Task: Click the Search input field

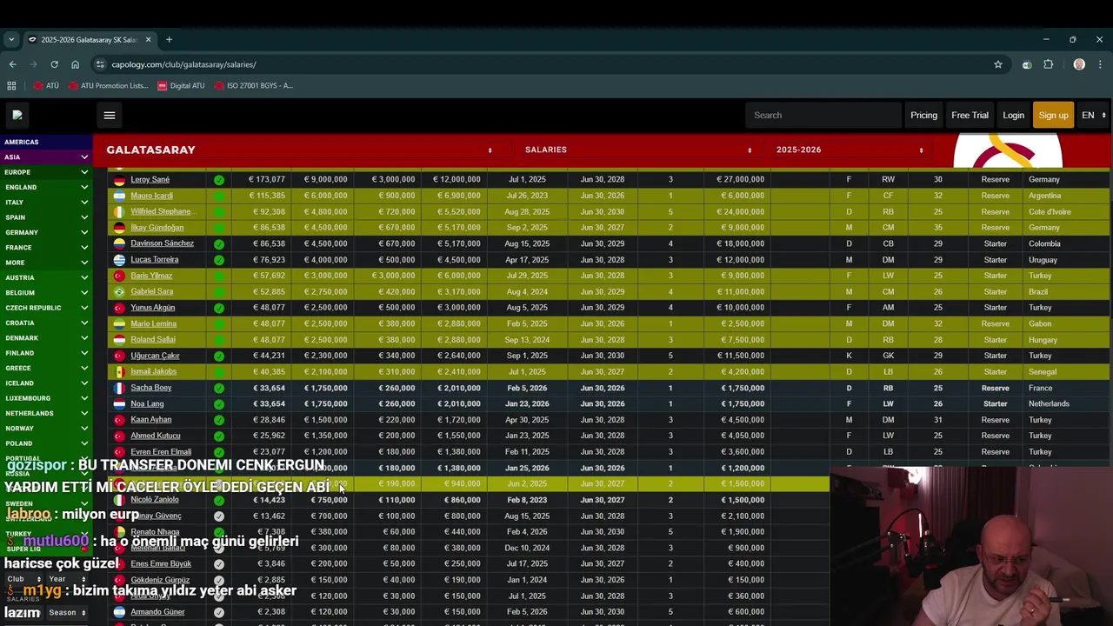Action: pos(823,115)
